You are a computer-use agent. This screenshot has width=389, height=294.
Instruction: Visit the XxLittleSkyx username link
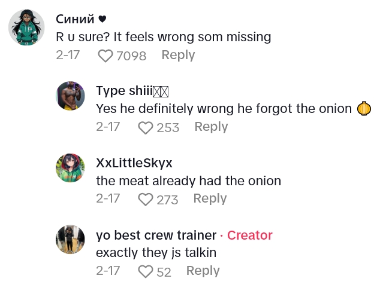click(134, 163)
